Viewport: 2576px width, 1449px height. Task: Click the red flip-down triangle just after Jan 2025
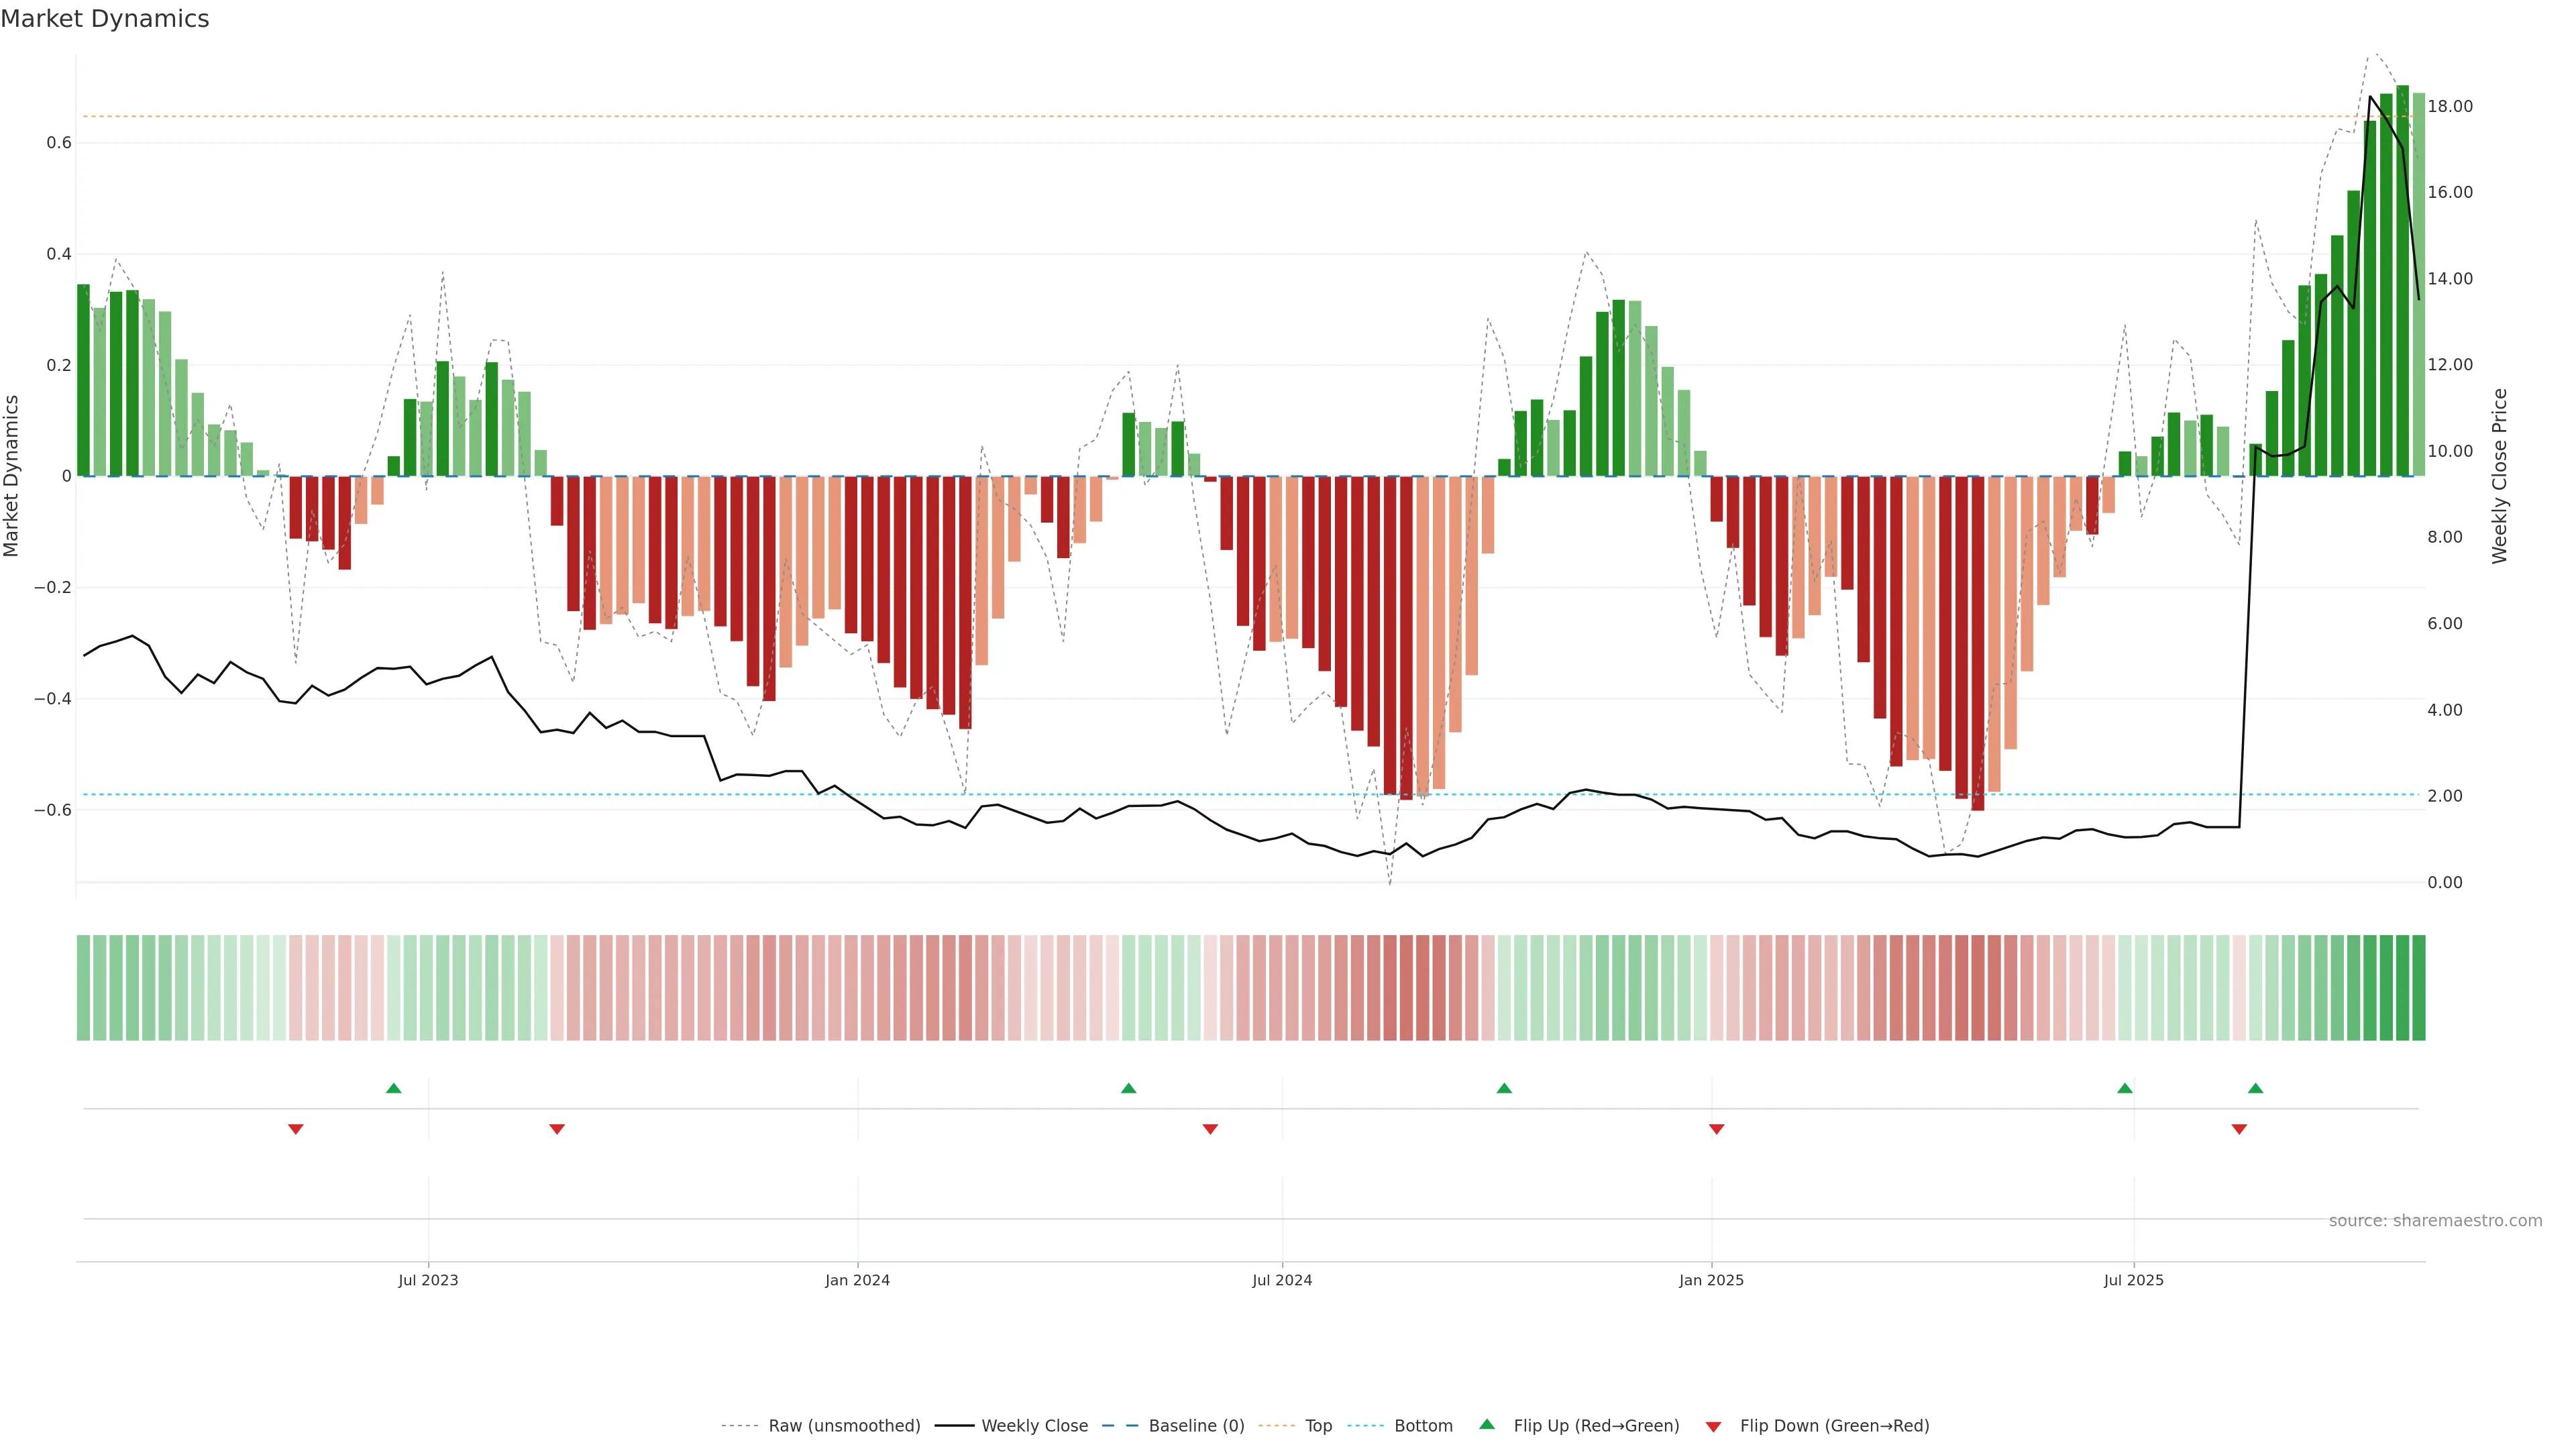click(x=1716, y=1129)
